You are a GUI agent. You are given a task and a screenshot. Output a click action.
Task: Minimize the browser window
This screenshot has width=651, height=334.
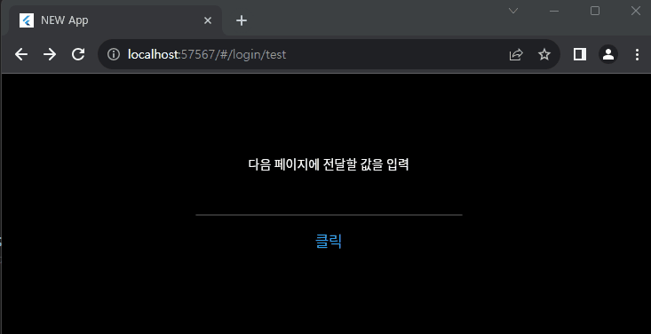click(554, 11)
